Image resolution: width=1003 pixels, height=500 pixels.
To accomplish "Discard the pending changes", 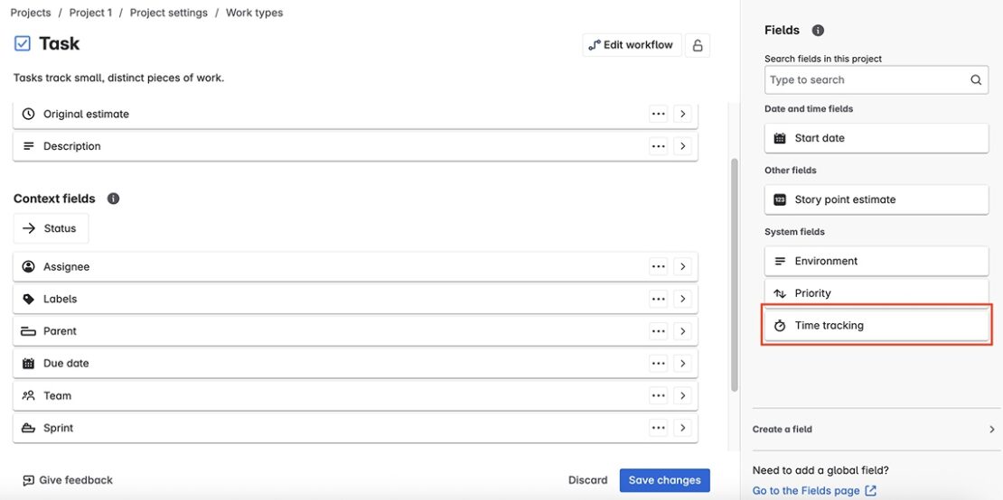I will click(x=588, y=480).
